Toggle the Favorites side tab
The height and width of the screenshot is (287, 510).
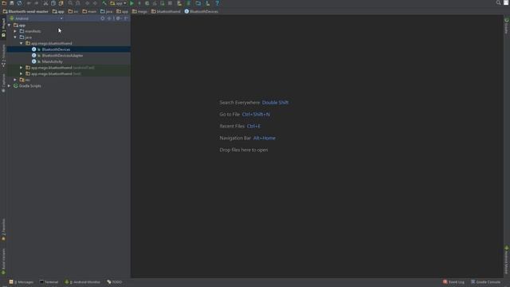[3, 230]
